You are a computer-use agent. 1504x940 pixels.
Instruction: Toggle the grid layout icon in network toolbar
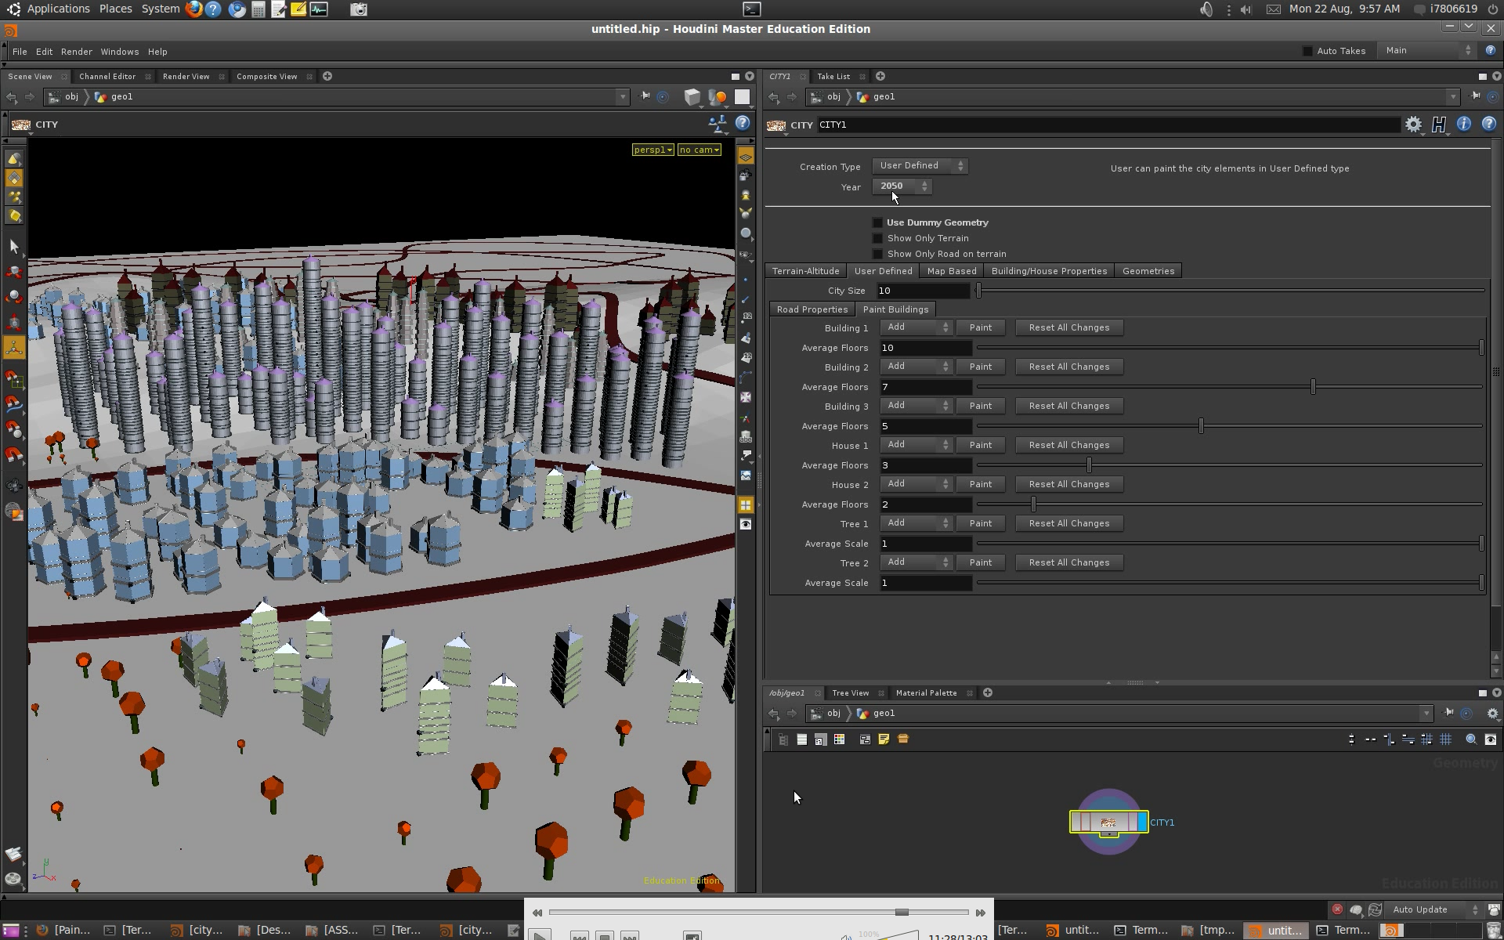tap(1446, 739)
